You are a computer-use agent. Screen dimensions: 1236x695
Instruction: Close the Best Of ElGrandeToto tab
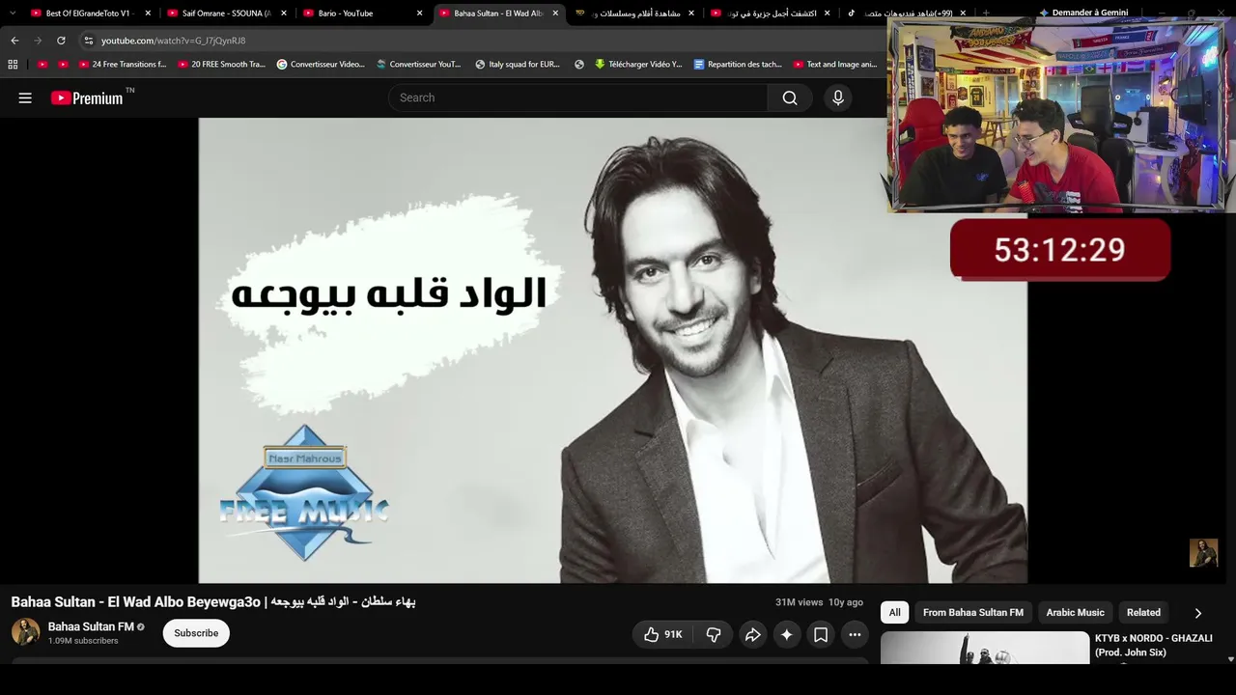tap(148, 14)
